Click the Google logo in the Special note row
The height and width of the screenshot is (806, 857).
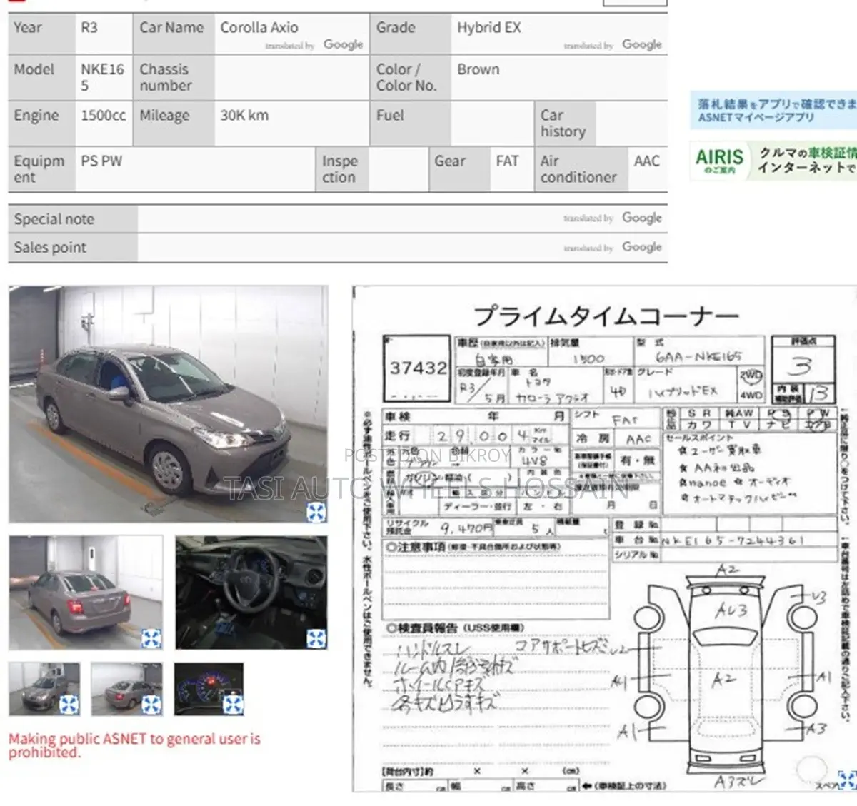[642, 218]
